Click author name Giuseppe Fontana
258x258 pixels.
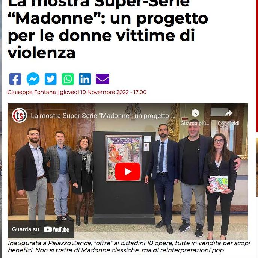click(32, 92)
